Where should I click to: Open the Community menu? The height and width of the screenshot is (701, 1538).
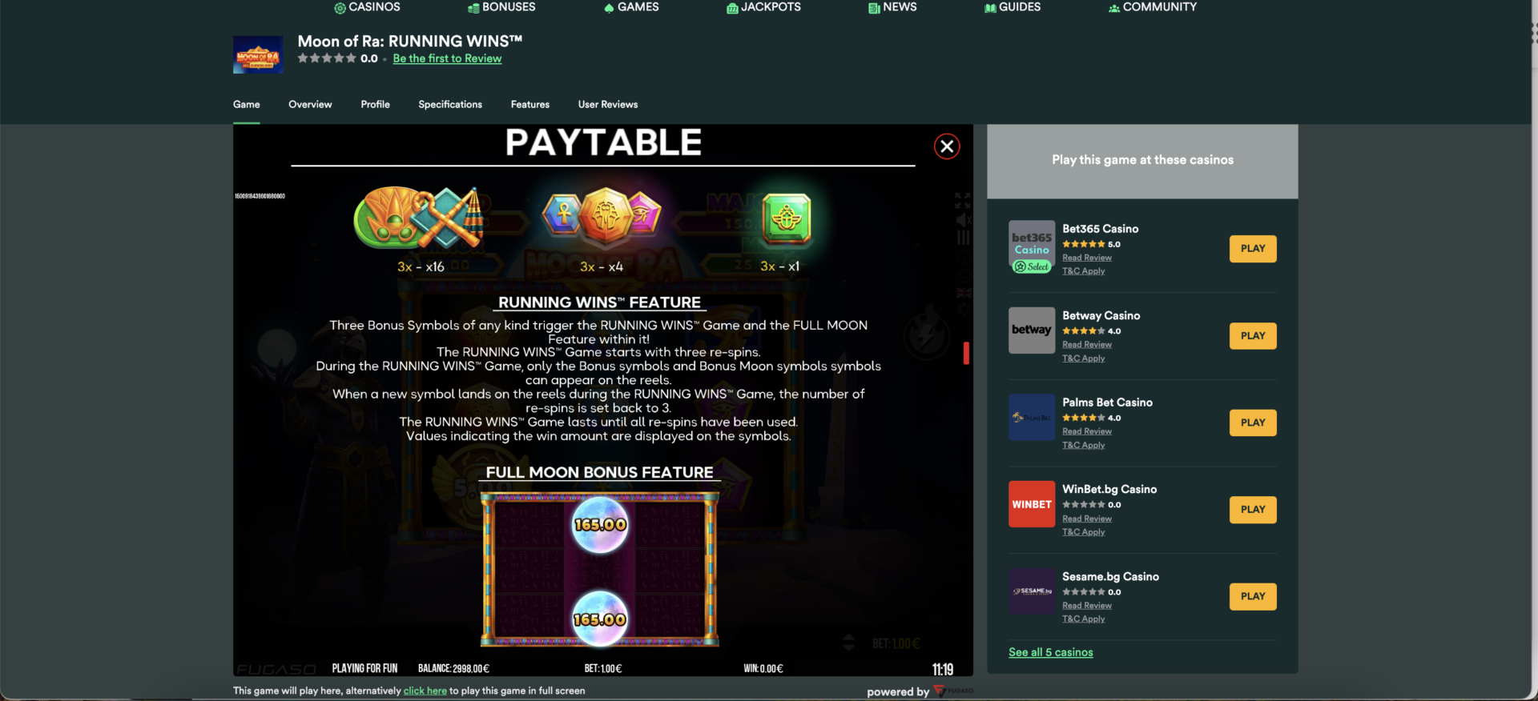click(1153, 7)
